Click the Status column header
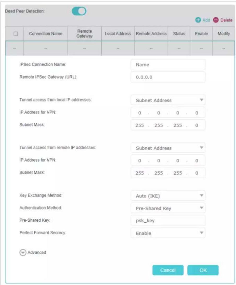 click(x=179, y=34)
